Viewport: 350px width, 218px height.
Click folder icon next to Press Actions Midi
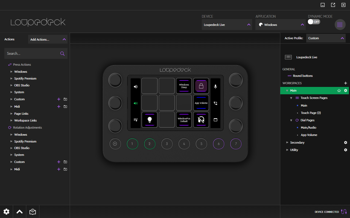click(65, 107)
